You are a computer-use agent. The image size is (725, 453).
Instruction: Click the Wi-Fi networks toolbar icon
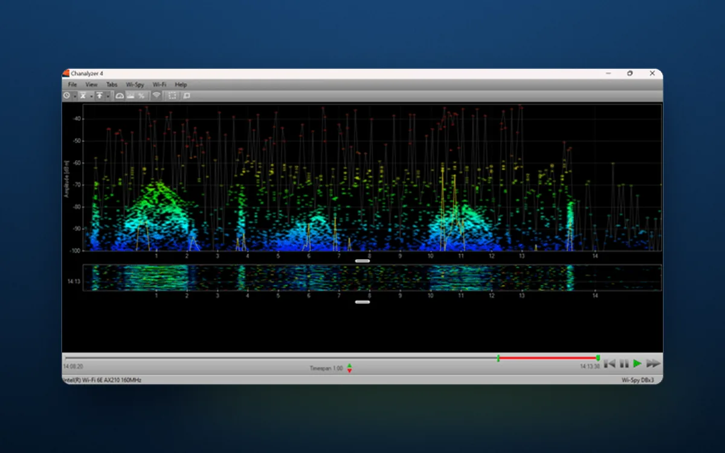(156, 95)
